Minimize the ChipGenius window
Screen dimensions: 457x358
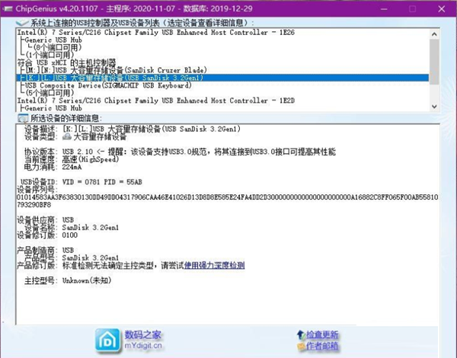[384, 9]
